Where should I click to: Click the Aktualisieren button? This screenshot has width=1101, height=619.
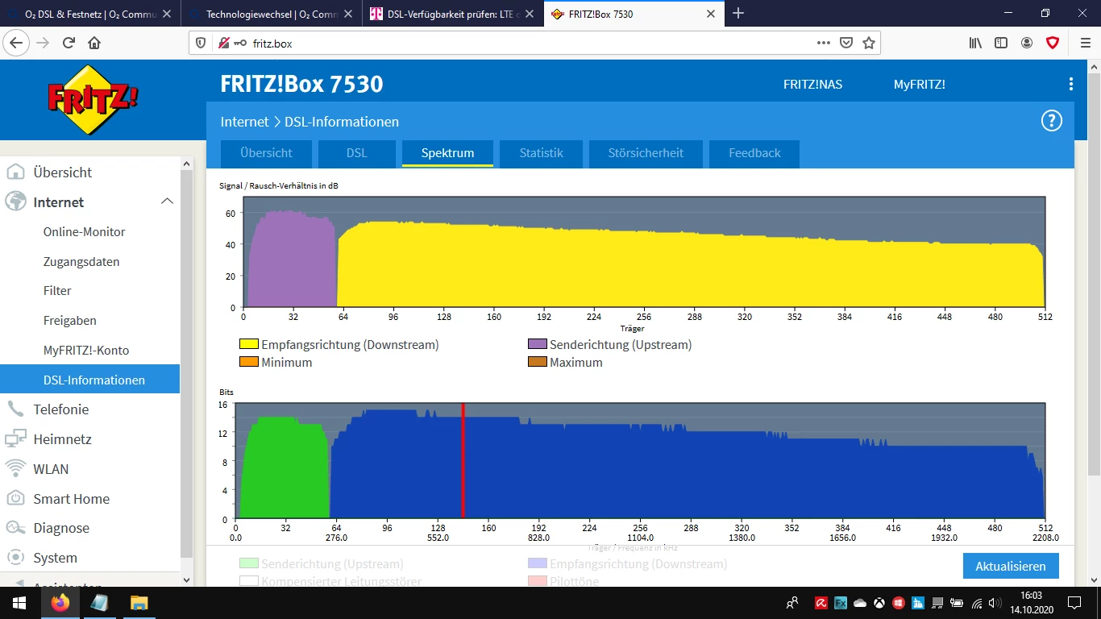click(1011, 566)
